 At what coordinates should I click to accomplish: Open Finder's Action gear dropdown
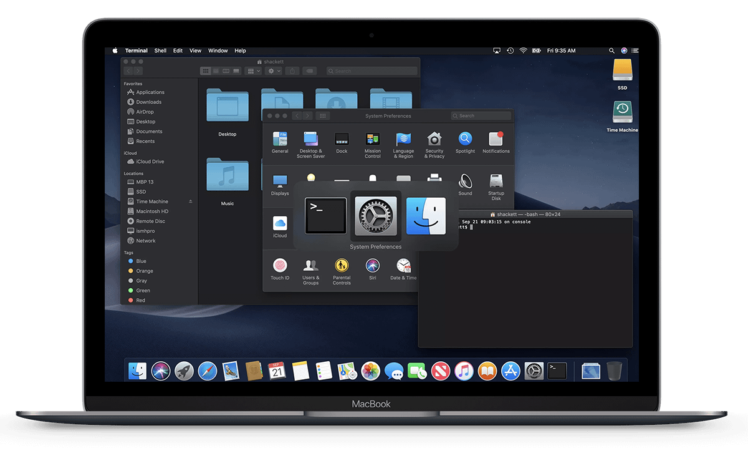[x=273, y=71]
